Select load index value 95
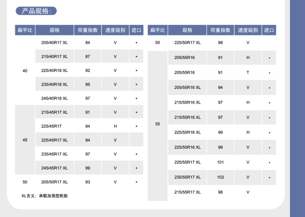The width and height of the screenshot is (305, 217). [87, 85]
